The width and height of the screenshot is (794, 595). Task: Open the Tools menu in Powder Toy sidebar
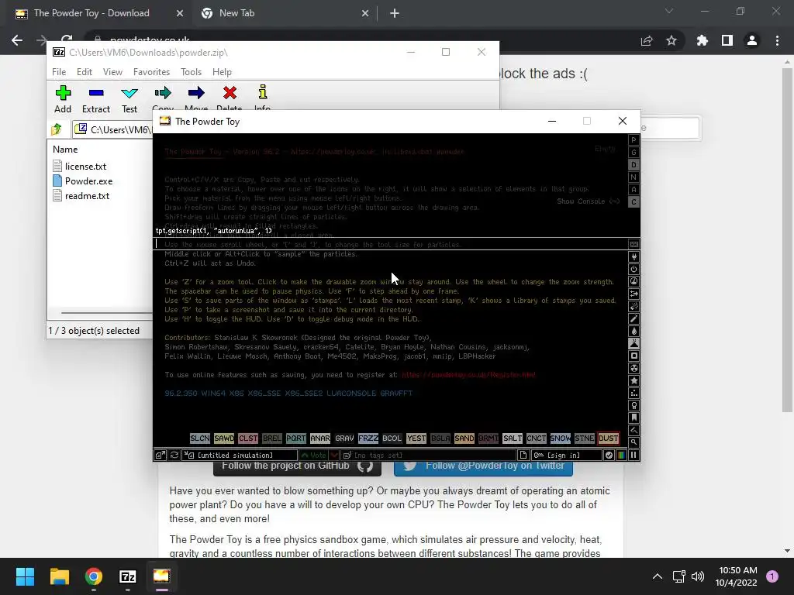(x=633, y=406)
